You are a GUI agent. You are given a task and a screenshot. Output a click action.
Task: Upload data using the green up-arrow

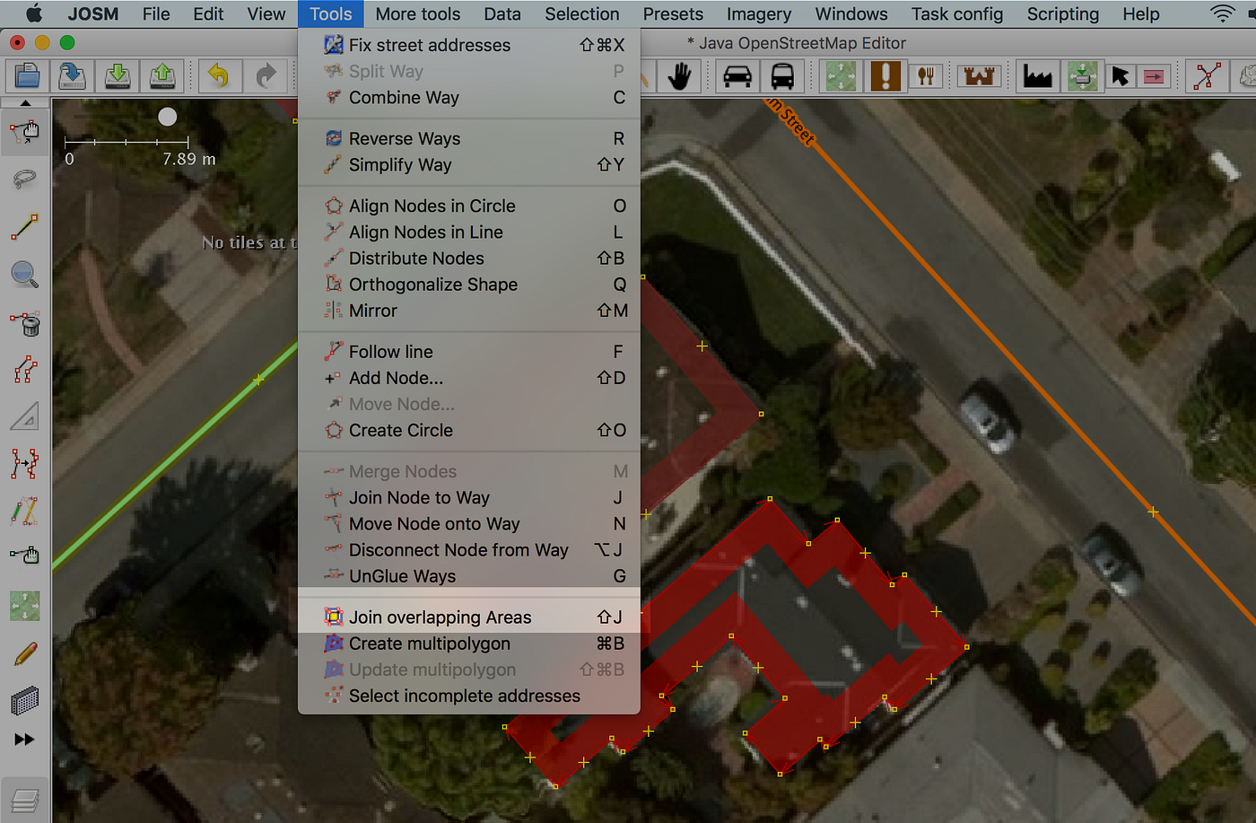coord(162,76)
